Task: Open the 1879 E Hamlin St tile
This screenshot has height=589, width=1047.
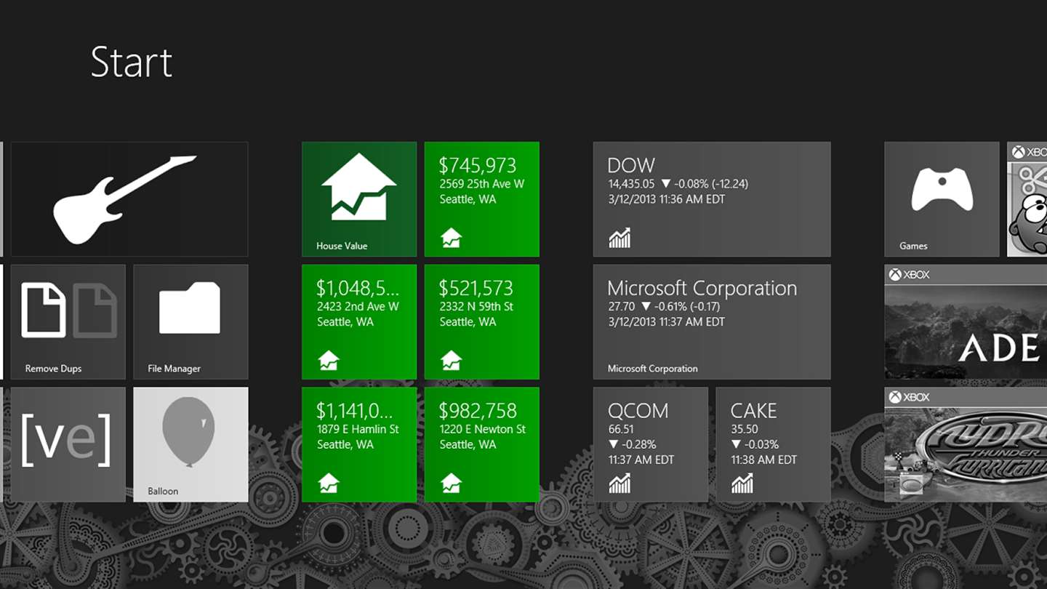Action: 359,444
